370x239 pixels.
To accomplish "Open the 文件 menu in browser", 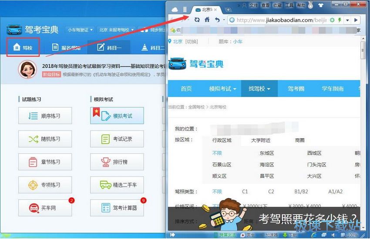I will point(254,5).
